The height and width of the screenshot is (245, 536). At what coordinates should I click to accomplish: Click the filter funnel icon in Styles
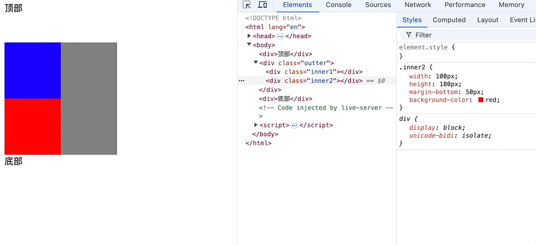[409, 35]
